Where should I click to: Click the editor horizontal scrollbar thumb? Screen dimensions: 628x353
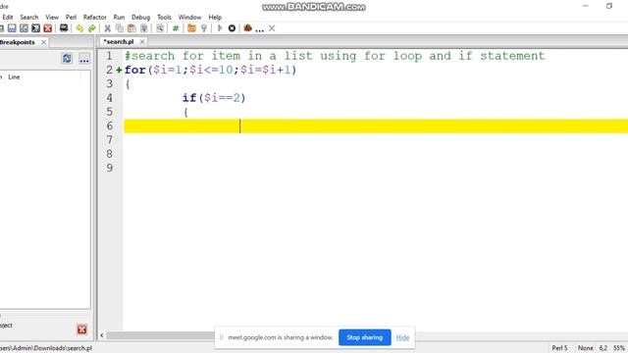click(160, 335)
